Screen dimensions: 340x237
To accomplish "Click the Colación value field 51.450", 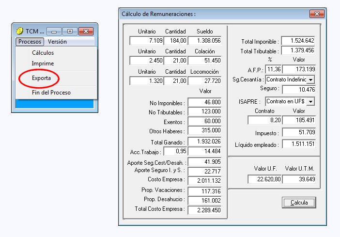I will [x=204, y=61].
